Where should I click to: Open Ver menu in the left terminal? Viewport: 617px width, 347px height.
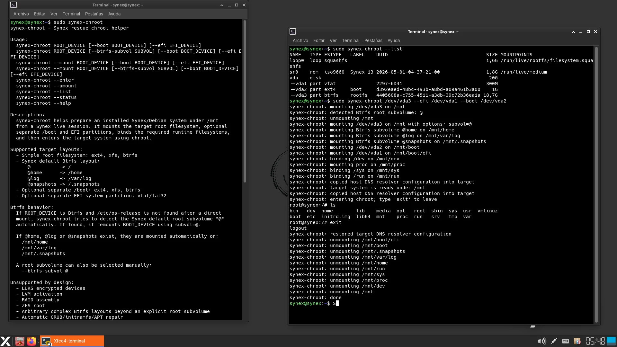click(54, 14)
